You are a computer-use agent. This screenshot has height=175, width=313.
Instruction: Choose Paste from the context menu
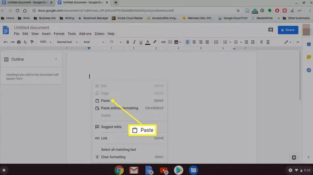(129, 101)
